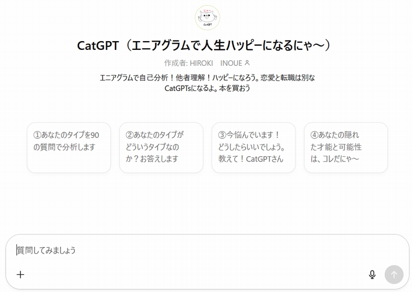Click the 作成者 label before the author name
Image resolution: width=412 pixels, height=292 pixels.
pos(175,63)
